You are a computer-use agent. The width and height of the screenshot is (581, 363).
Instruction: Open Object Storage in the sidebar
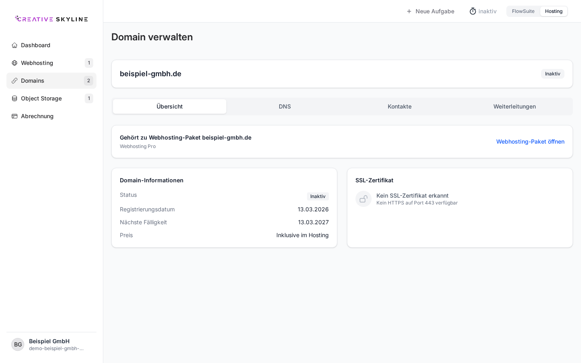click(x=51, y=98)
